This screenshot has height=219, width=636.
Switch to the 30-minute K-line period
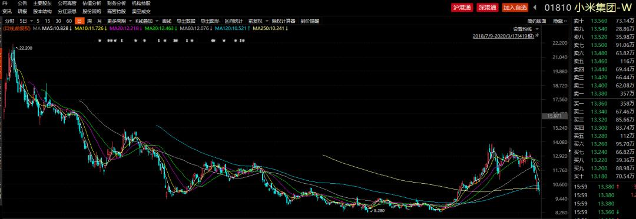(58, 21)
